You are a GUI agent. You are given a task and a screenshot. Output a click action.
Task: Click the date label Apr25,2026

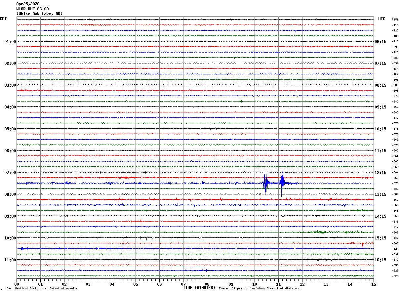pyautogui.click(x=28, y=4)
